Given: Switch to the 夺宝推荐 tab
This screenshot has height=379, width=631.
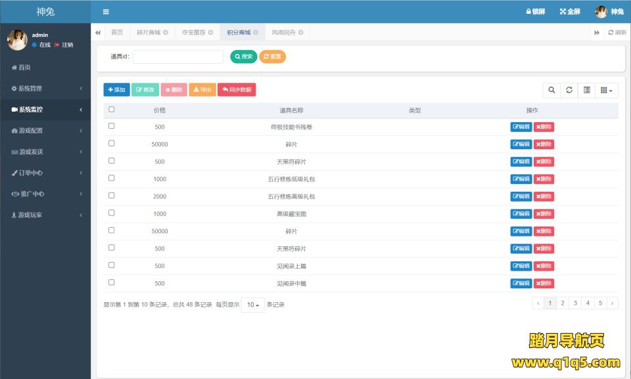Looking at the screenshot, I should click(x=193, y=32).
